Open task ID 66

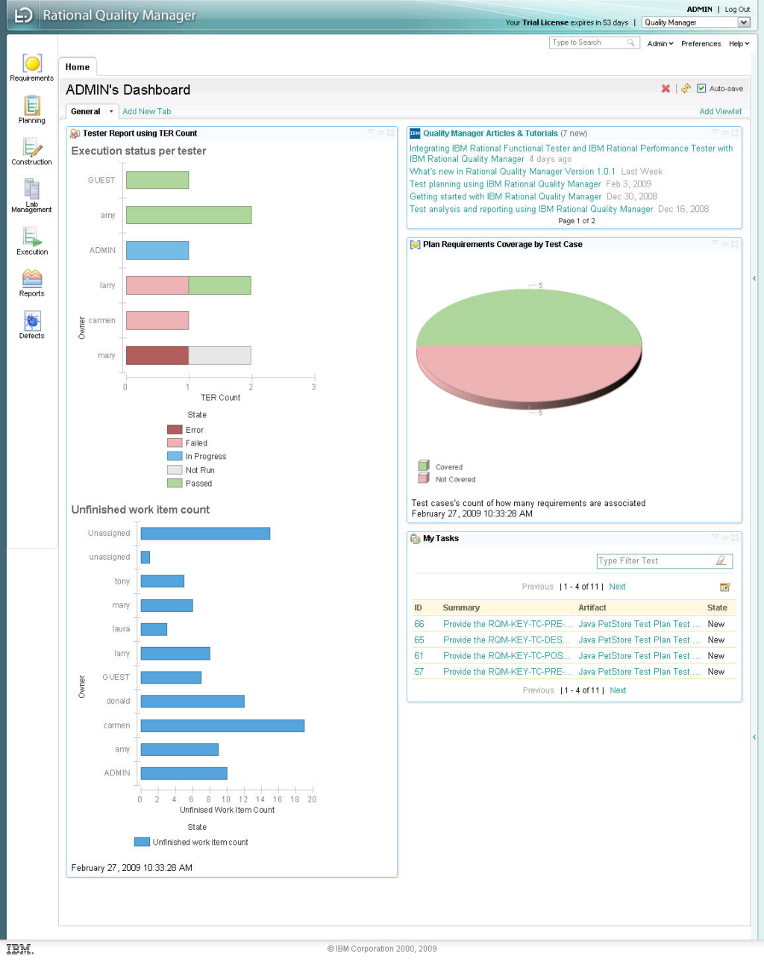[x=419, y=625]
